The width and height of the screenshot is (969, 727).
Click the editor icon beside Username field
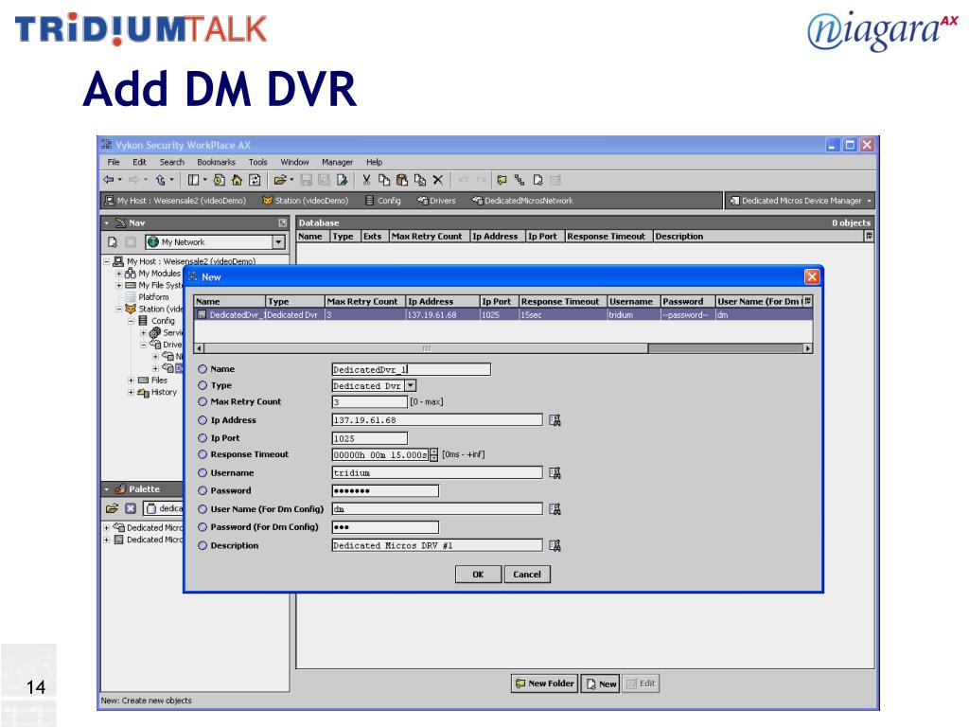[555, 473]
